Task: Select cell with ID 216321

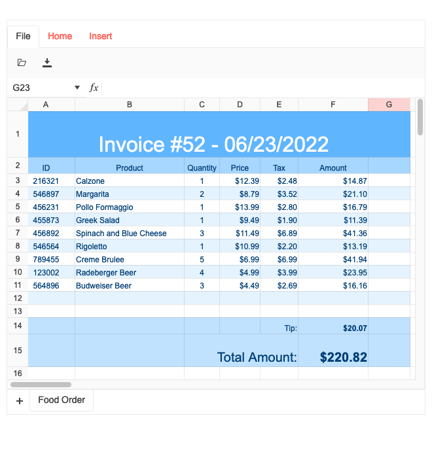Action: click(x=52, y=181)
